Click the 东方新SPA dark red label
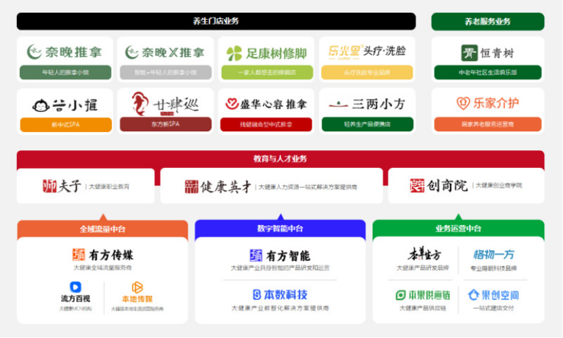This screenshot has width=563, height=338. (165, 125)
